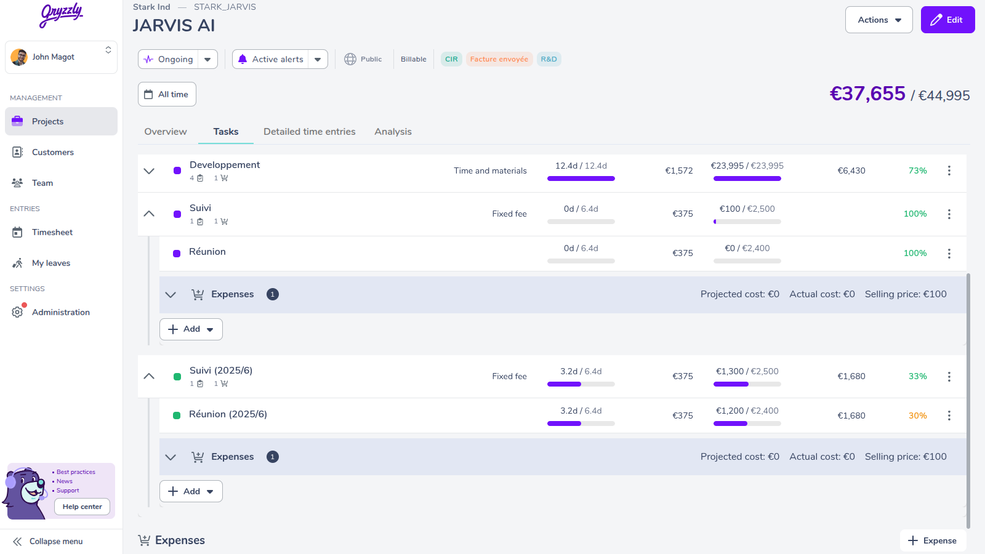Expand the Developpement task group

[x=149, y=171]
